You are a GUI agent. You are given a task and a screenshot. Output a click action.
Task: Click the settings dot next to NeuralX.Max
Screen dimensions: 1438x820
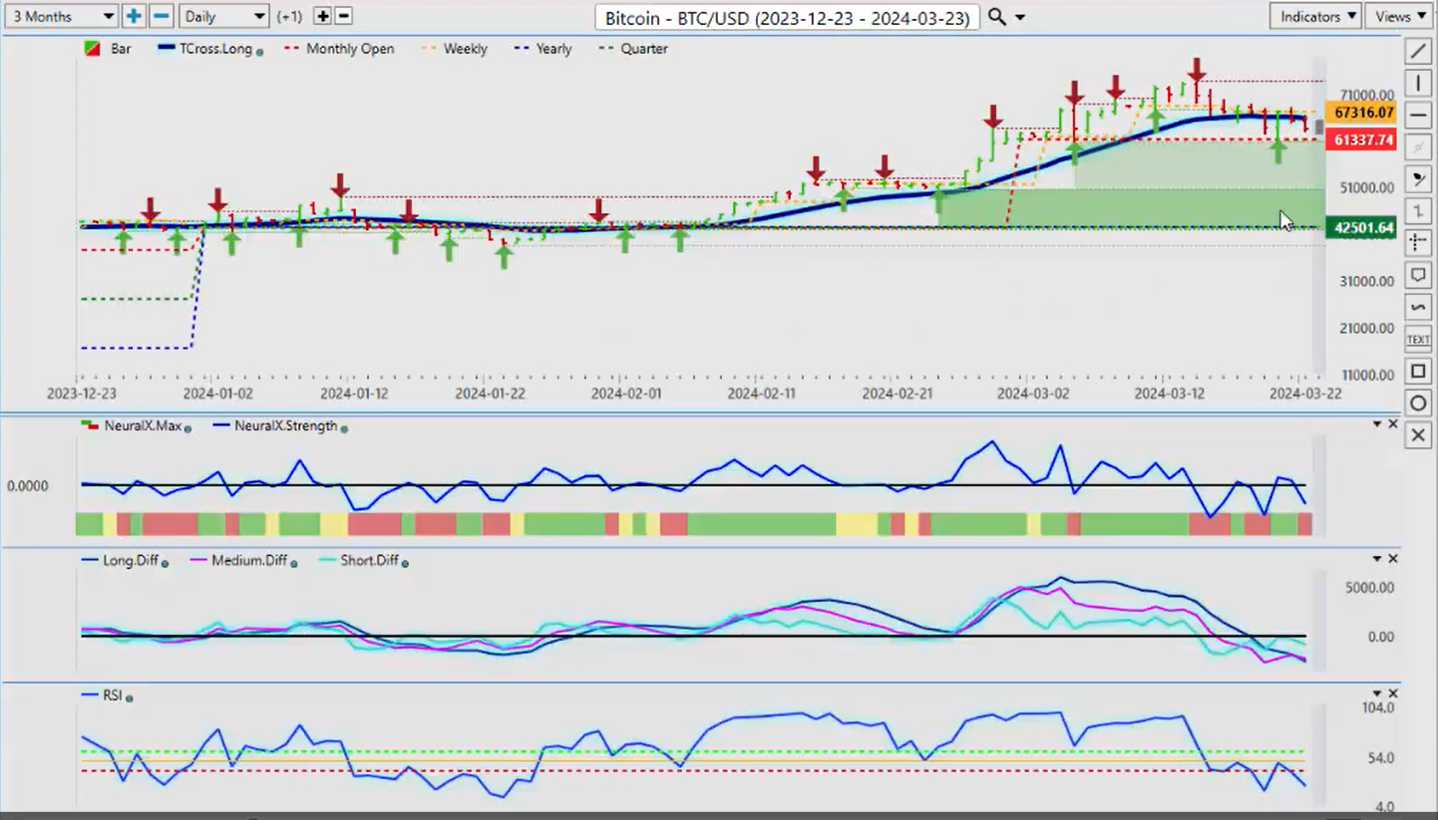point(187,427)
